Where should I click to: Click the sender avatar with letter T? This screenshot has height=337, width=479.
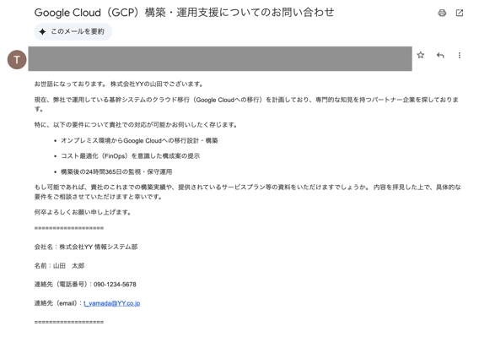tap(17, 59)
